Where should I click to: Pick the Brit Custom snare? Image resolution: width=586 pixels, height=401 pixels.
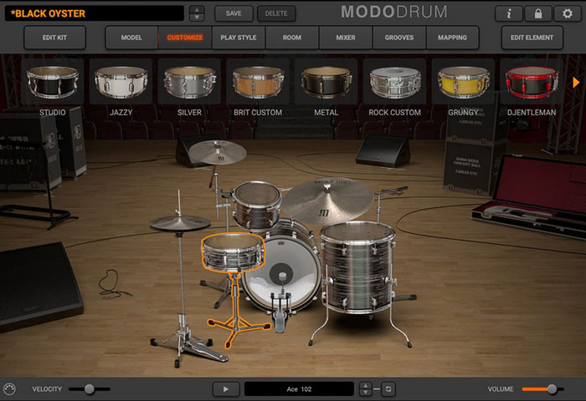(x=259, y=83)
